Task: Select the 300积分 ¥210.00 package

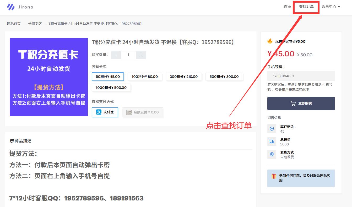Action: [x=183, y=77]
